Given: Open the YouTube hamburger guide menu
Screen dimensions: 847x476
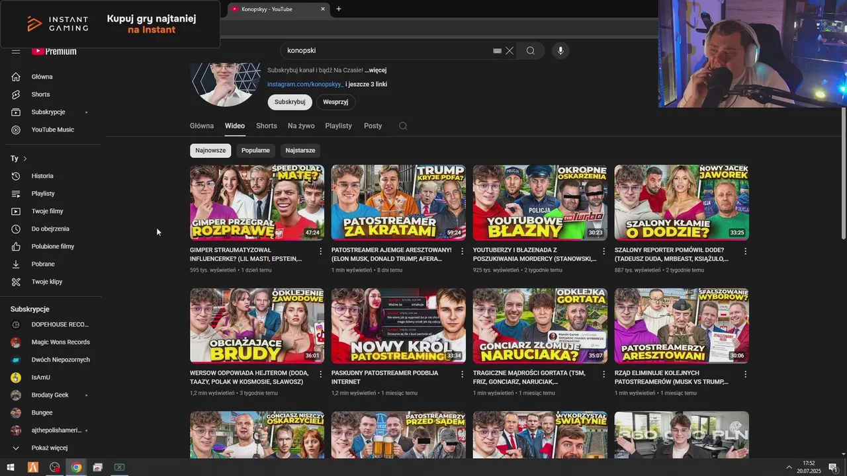Looking at the screenshot, I should (16, 51).
